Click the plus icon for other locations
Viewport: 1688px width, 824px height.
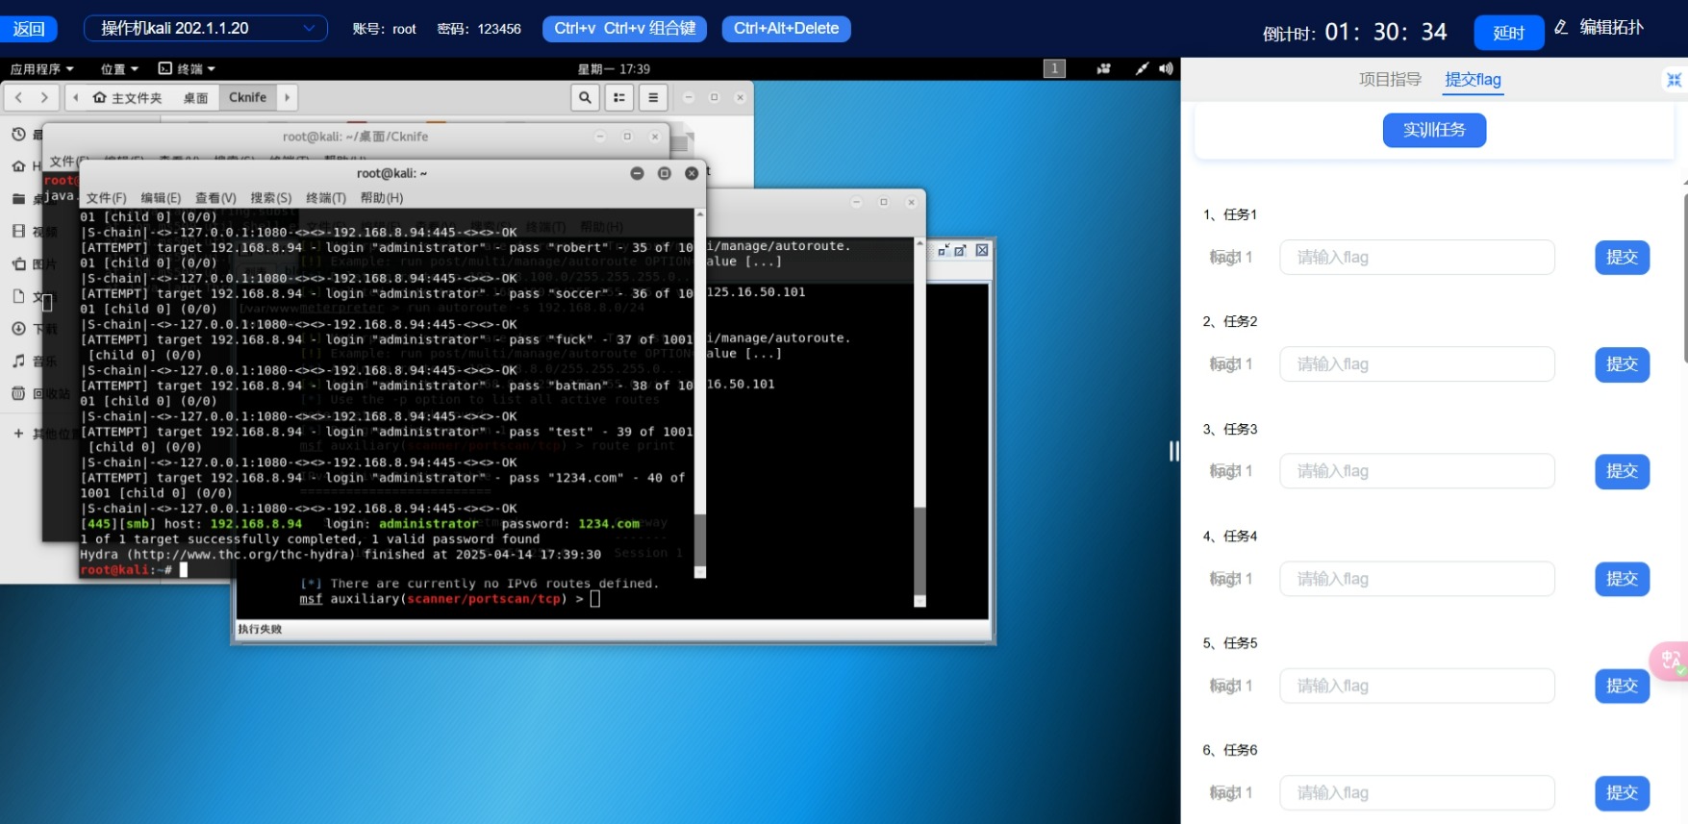click(18, 434)
